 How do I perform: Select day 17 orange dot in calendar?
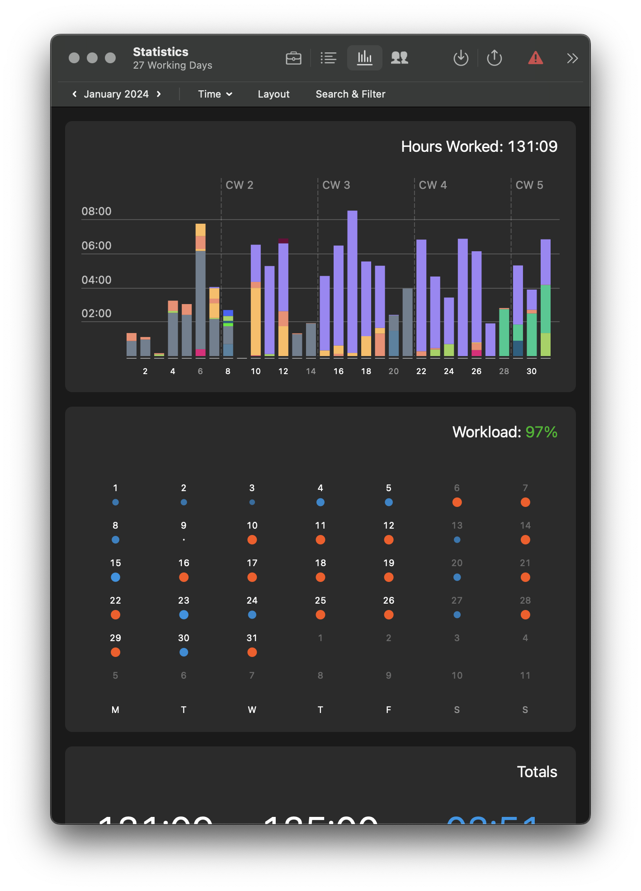point(252,577)
